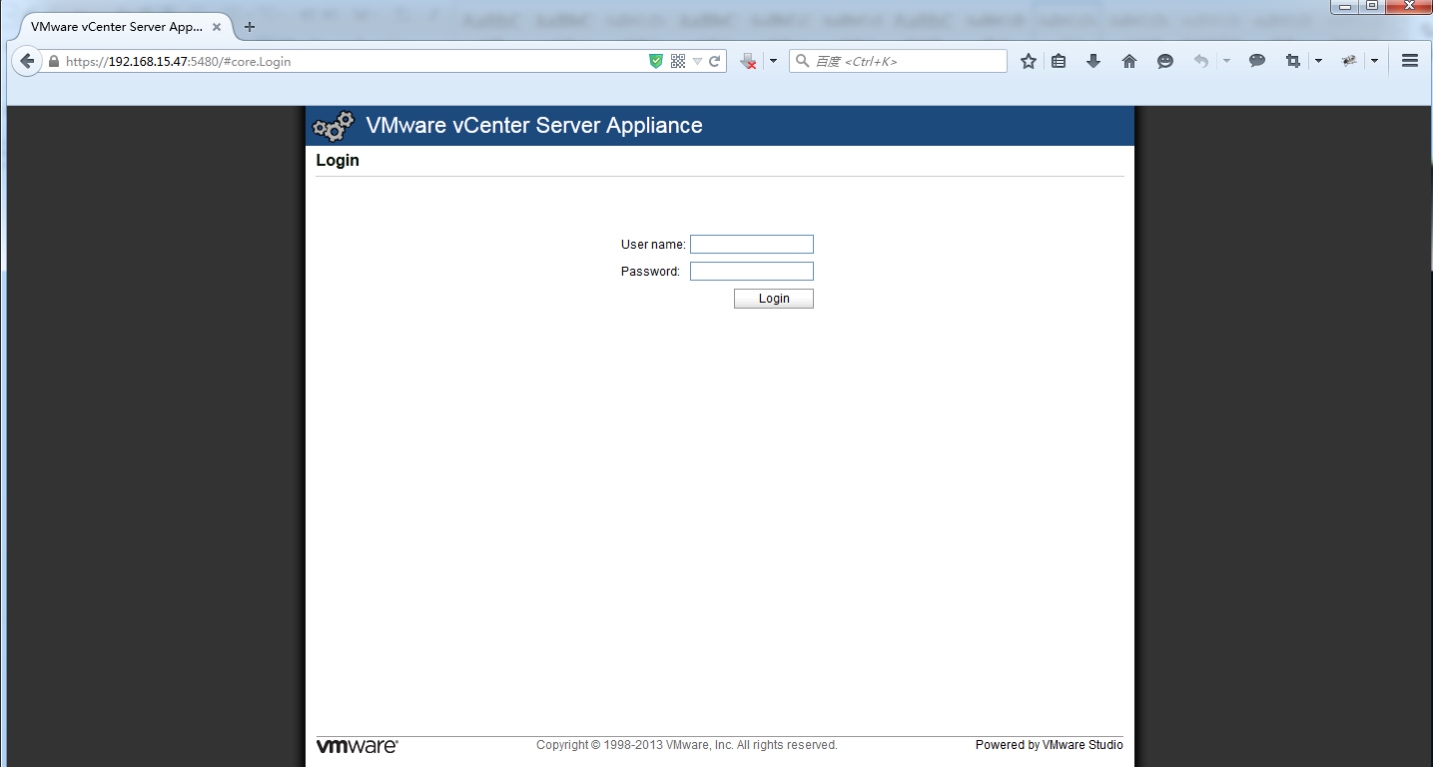The height and width of the screenshot is (767, 1433).
Task: Click the vmware logo in footer
Action: [x=357, y=746]
